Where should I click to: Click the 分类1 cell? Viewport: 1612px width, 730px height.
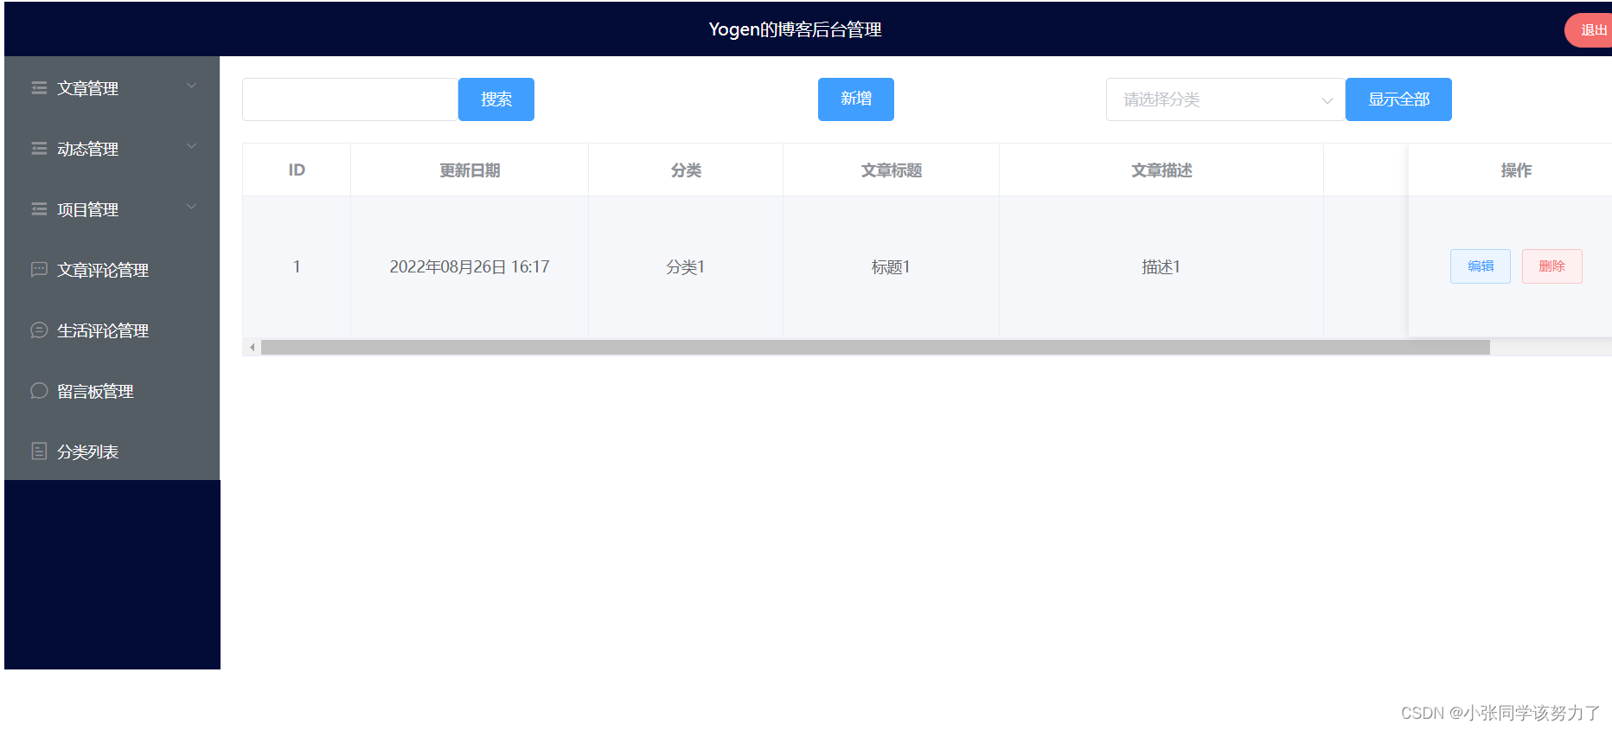tap(686, 266)
